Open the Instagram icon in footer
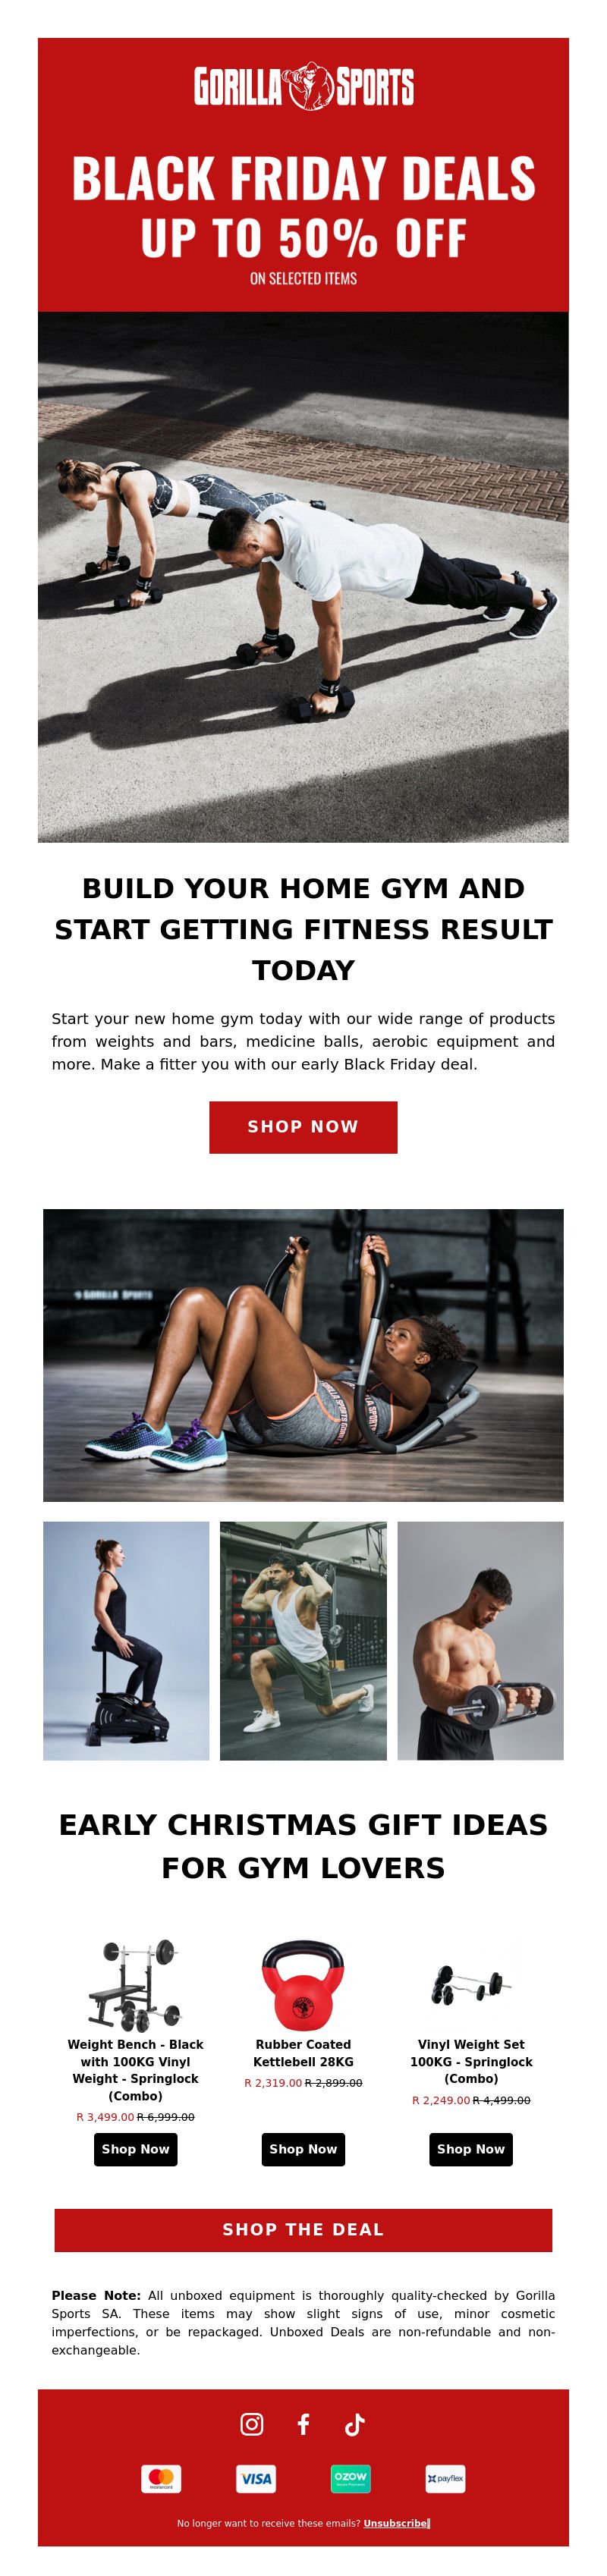The width and height of the screenshot is (607, 2576). 252,2423
